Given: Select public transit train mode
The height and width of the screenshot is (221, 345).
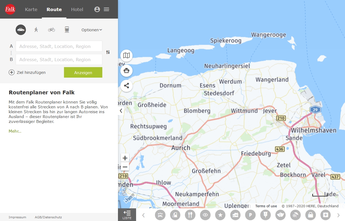Looking at the screenshot, I should pos(67,30).
